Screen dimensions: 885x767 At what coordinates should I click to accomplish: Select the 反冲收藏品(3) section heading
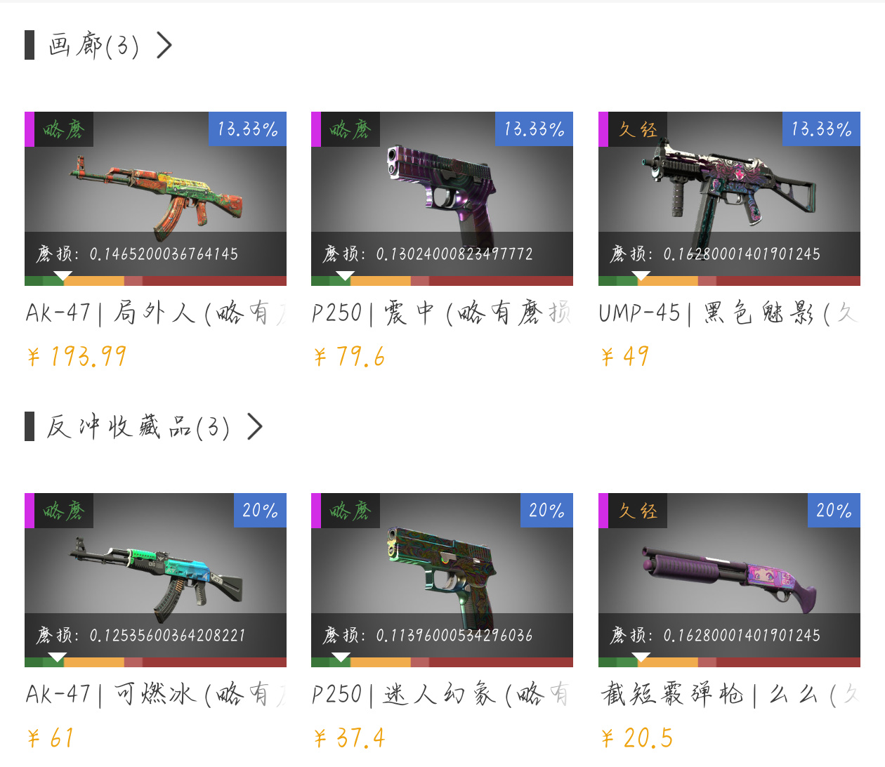pos(138,426)
